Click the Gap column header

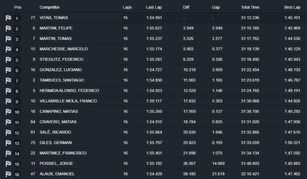(x=216, y=7)
